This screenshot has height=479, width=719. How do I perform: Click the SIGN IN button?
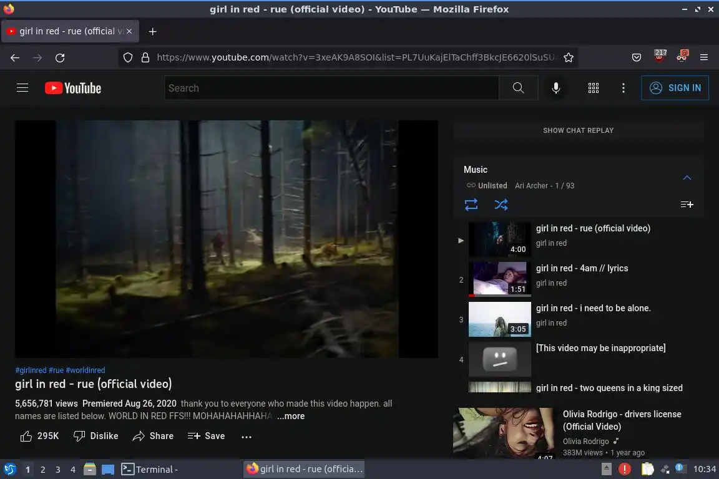point(675,87)
